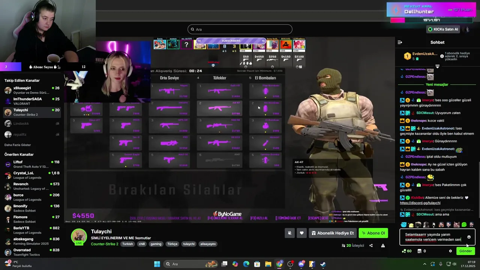Click Windows taskbar Ara search box
Screen dimensions: 480x270
coord(191,264)
